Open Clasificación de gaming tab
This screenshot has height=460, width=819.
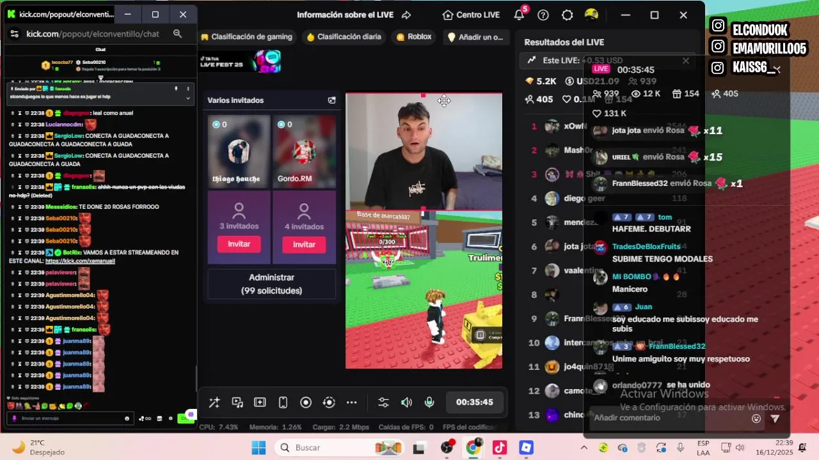pos(246,37)
